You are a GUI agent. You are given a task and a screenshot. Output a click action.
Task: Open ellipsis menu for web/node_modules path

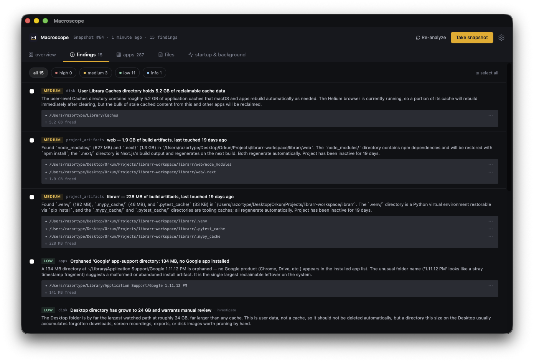coord(491,165)
